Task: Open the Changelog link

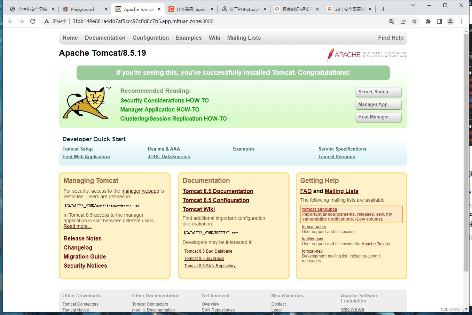Action: [78, 247]
